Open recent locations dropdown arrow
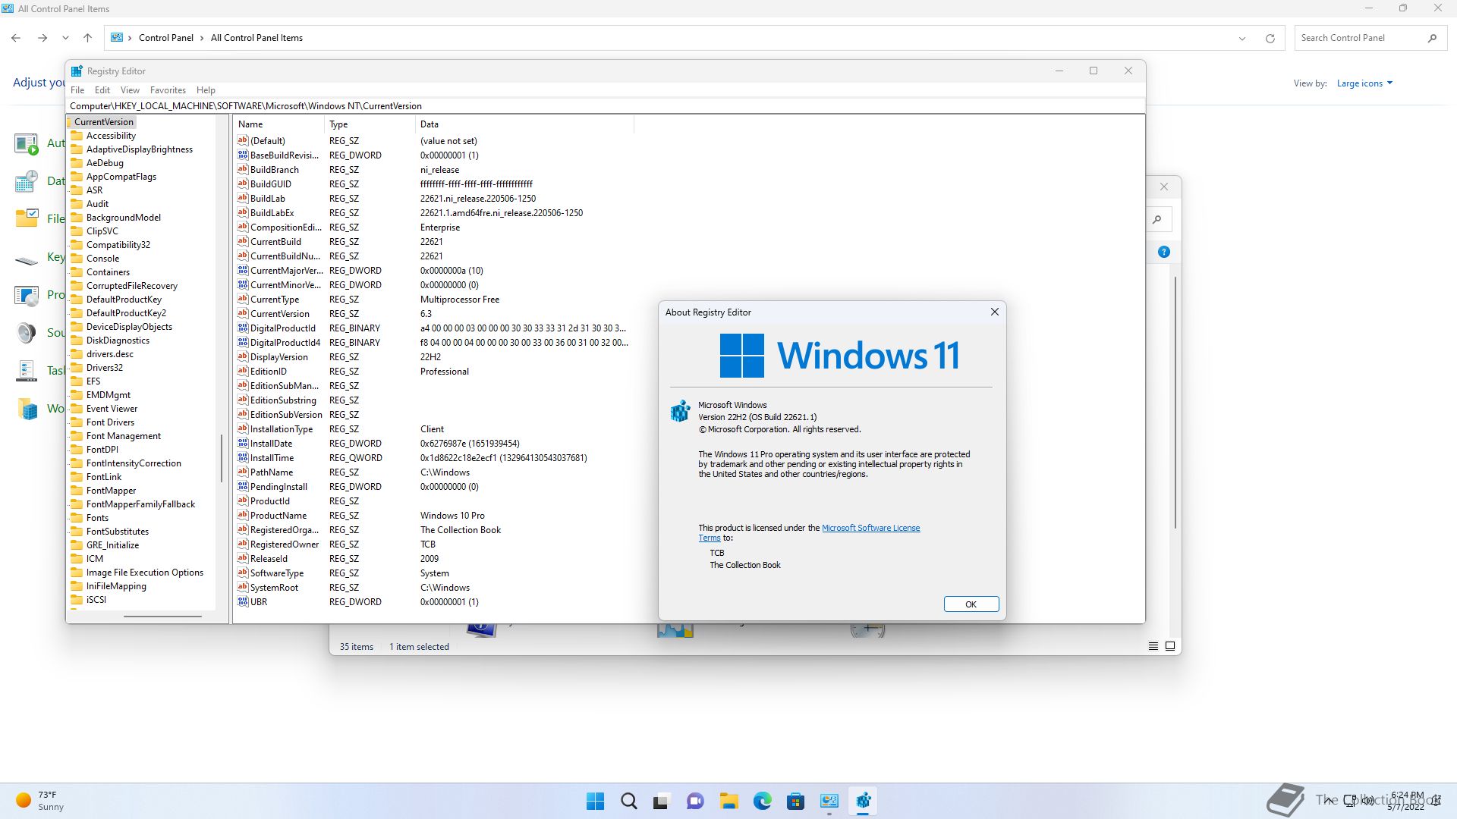 pos(65,38)
